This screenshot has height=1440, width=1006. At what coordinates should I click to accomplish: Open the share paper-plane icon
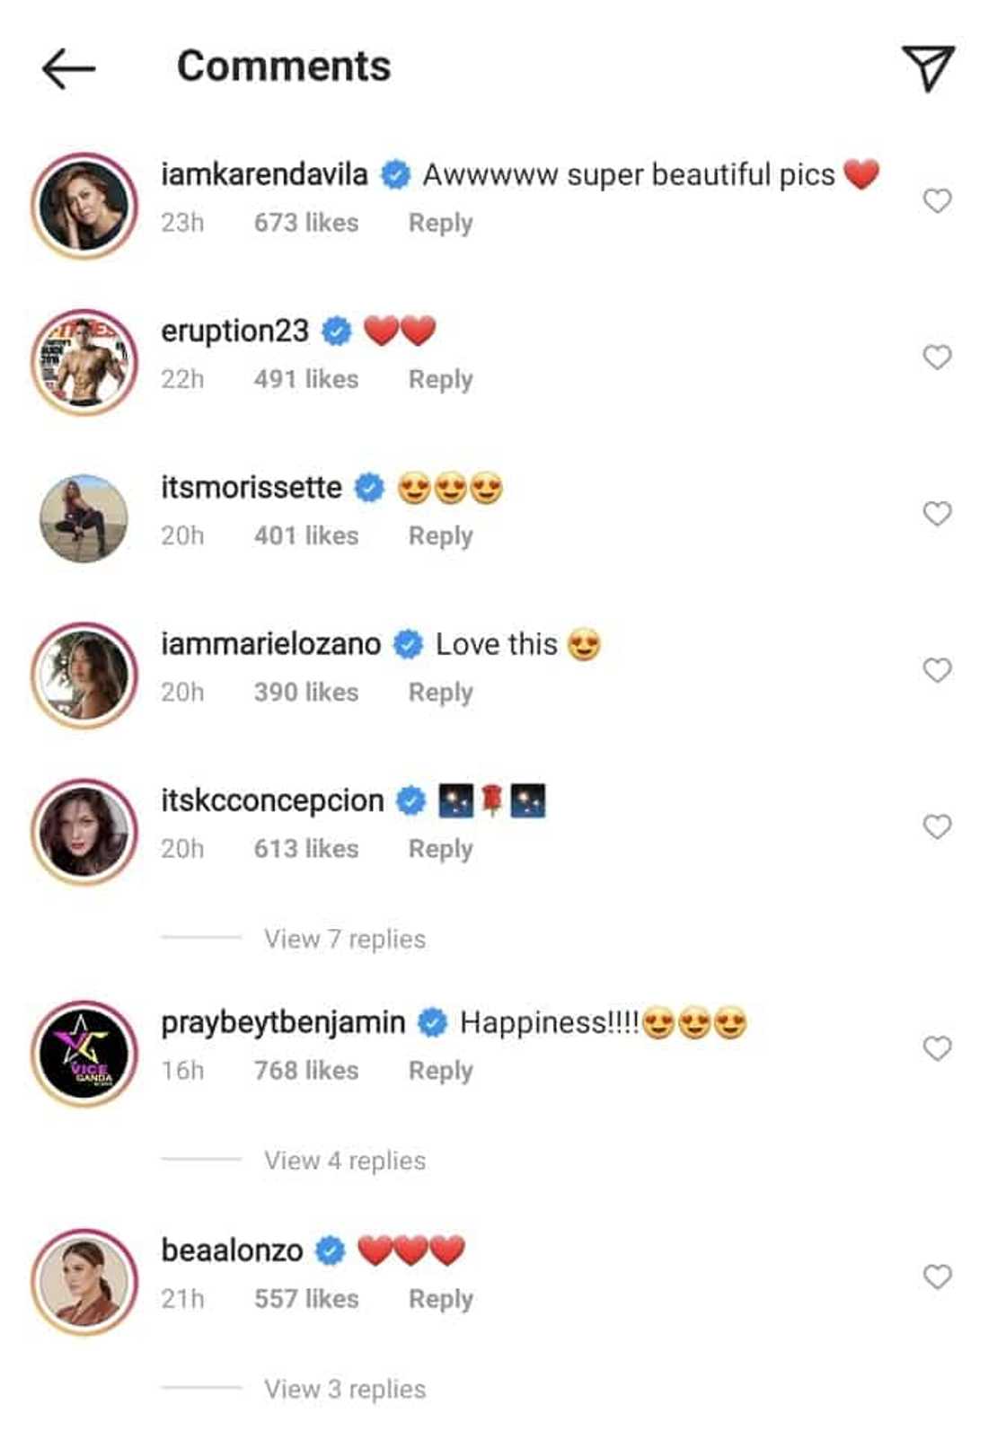coord(928,67)
